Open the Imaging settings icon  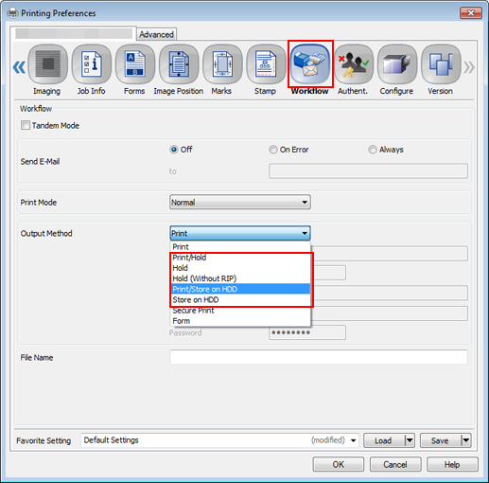pos(47,64)
